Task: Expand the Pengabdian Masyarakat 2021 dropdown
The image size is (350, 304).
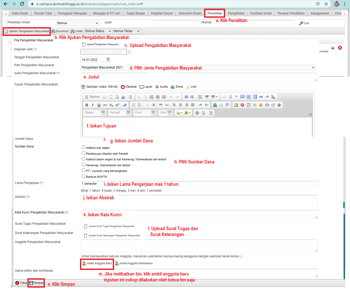Action: point(313,68)
